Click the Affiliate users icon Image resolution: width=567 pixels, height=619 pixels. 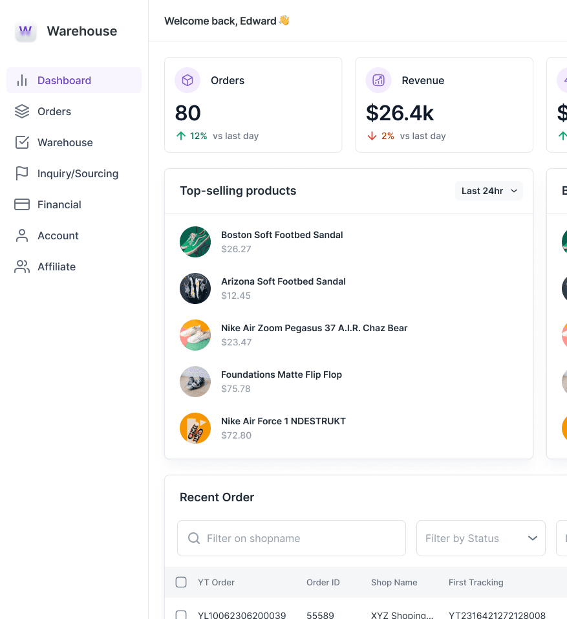click(22, 266)
